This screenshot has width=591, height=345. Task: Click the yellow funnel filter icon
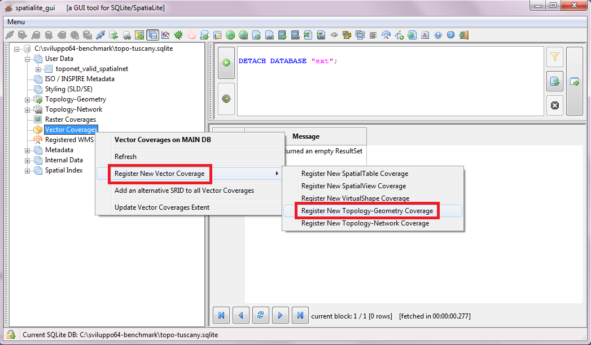pos(555,57)
